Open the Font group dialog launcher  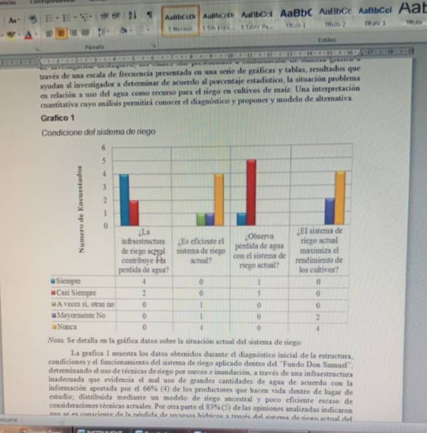pos(37,49)
